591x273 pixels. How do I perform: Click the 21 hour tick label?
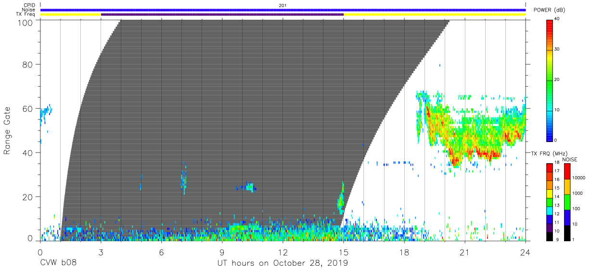pyautogui.click(x=465, y=252)
